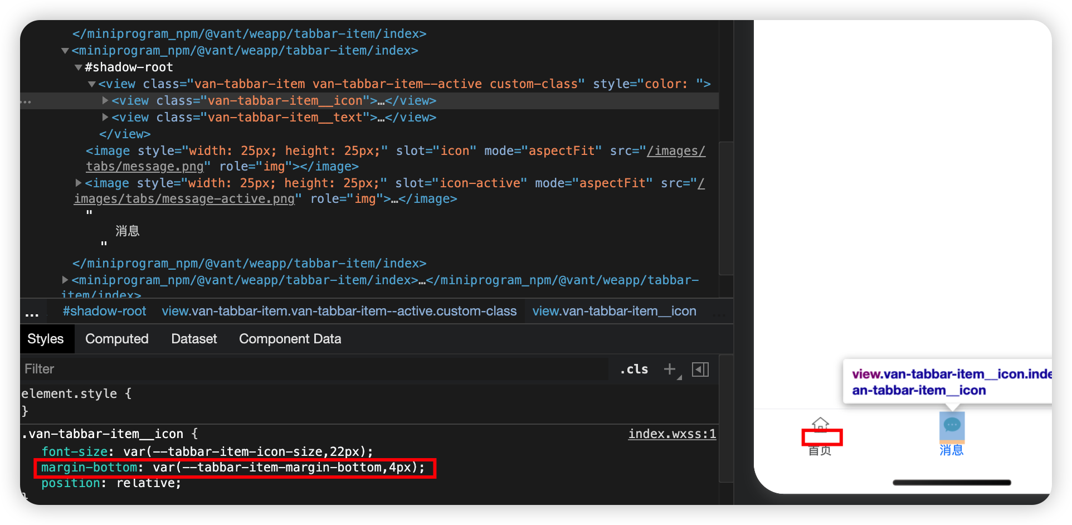The height and width of the screenshot is (525, 1072).
Task: Select #shadow-root in the breadcrumb bar
Action: (x=104, y=311)
